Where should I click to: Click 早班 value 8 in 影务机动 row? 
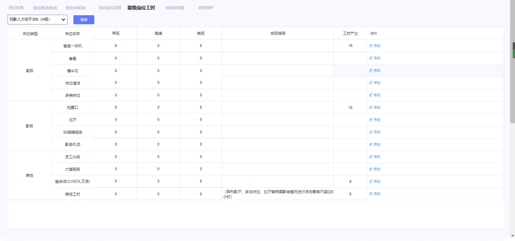(116, 144)
